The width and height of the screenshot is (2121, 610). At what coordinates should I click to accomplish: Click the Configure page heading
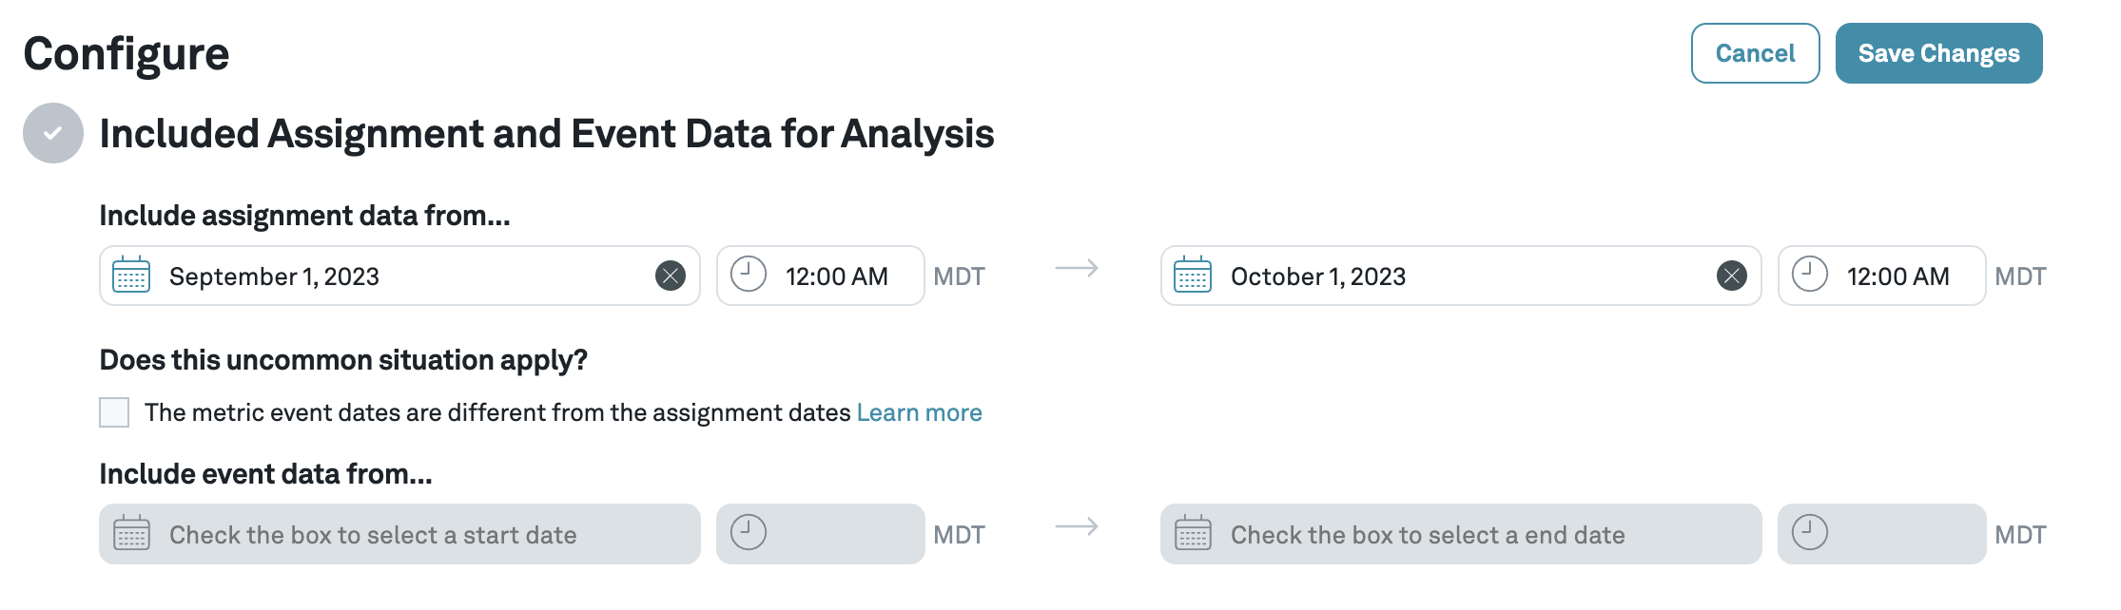pyautogui.click(x=127, y=54)
